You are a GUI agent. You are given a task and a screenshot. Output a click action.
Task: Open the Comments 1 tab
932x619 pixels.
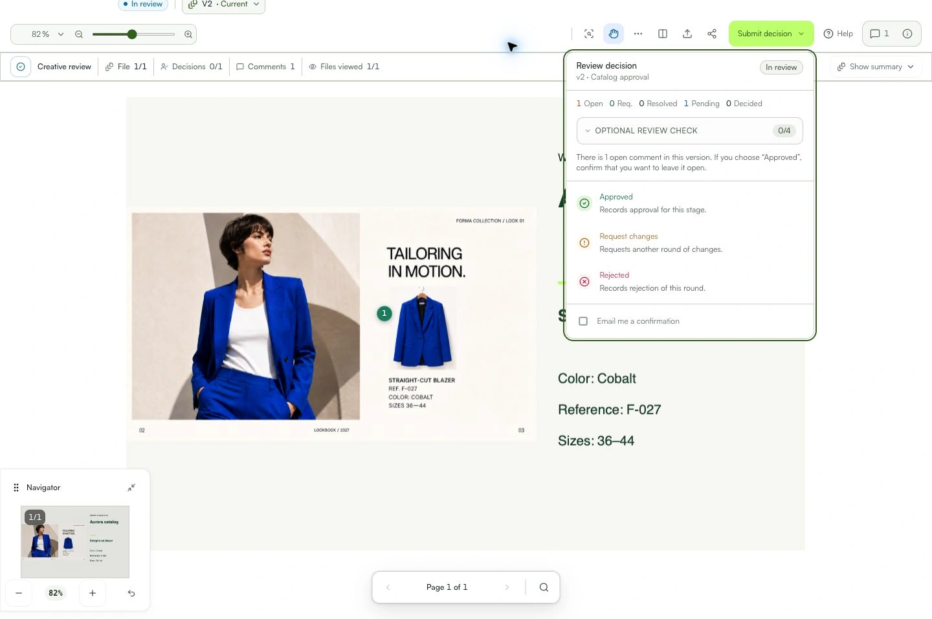tap(265, 67)
